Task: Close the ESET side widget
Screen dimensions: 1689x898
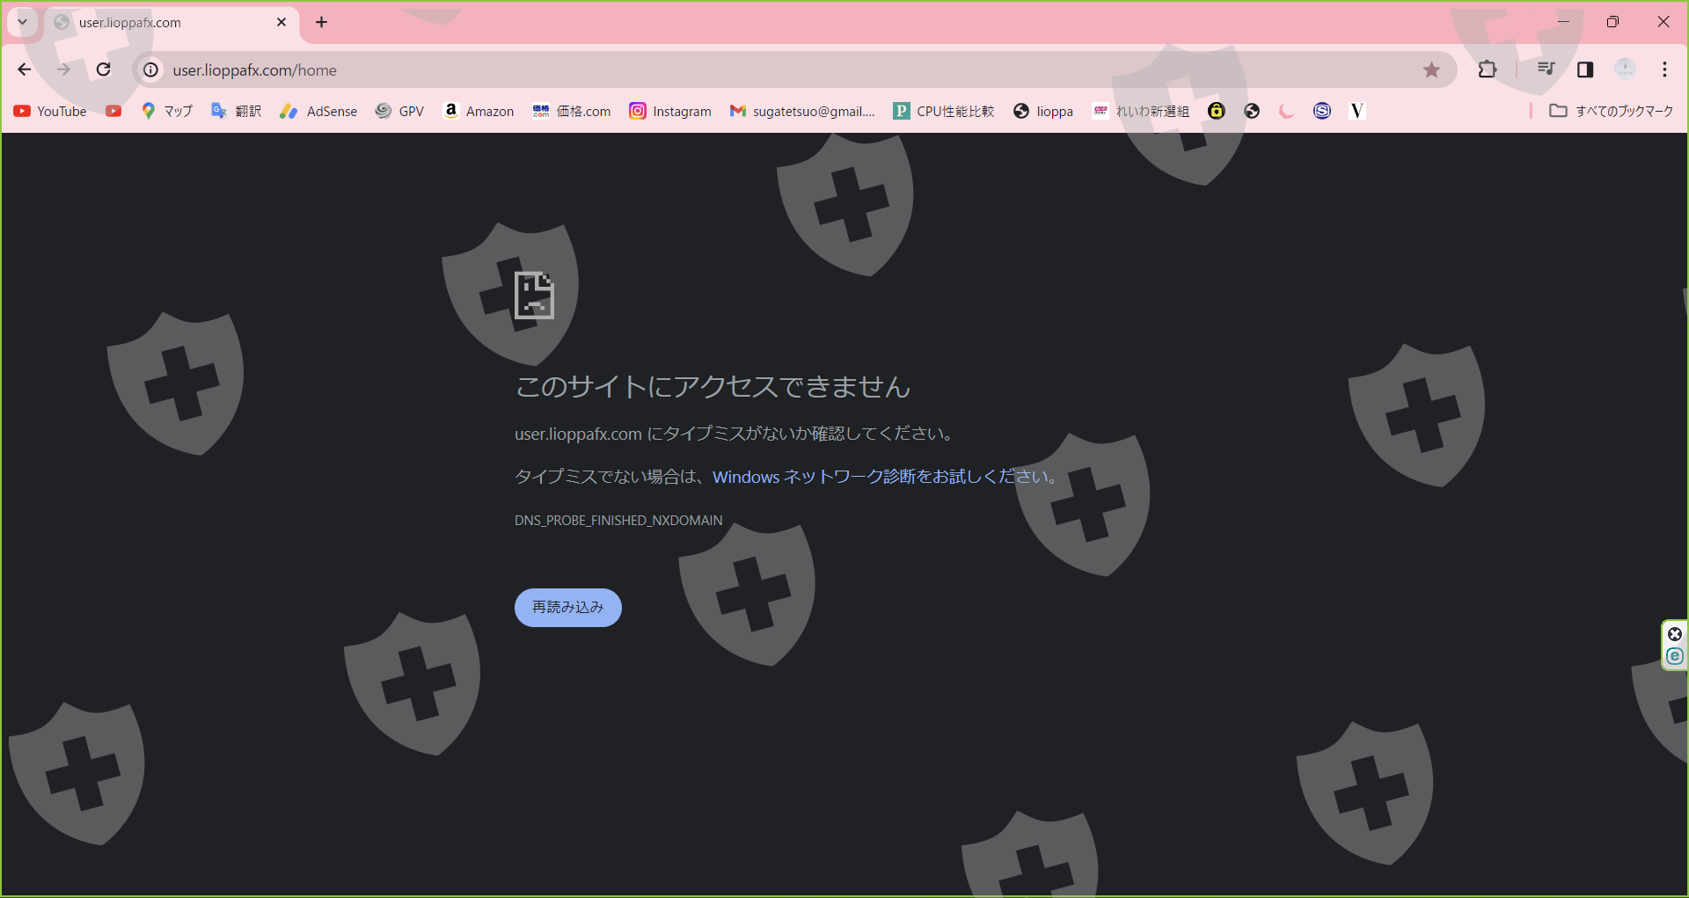Action: tap(1675, 634)
